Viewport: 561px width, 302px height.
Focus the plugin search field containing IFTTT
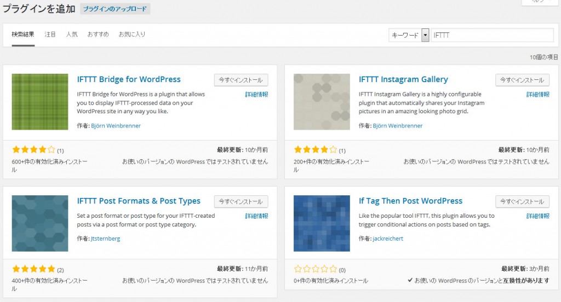pos(493,35)
